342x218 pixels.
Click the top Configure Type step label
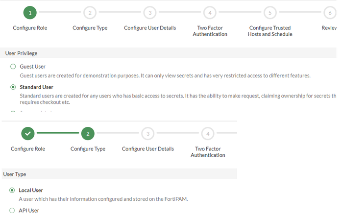[90, 28]
